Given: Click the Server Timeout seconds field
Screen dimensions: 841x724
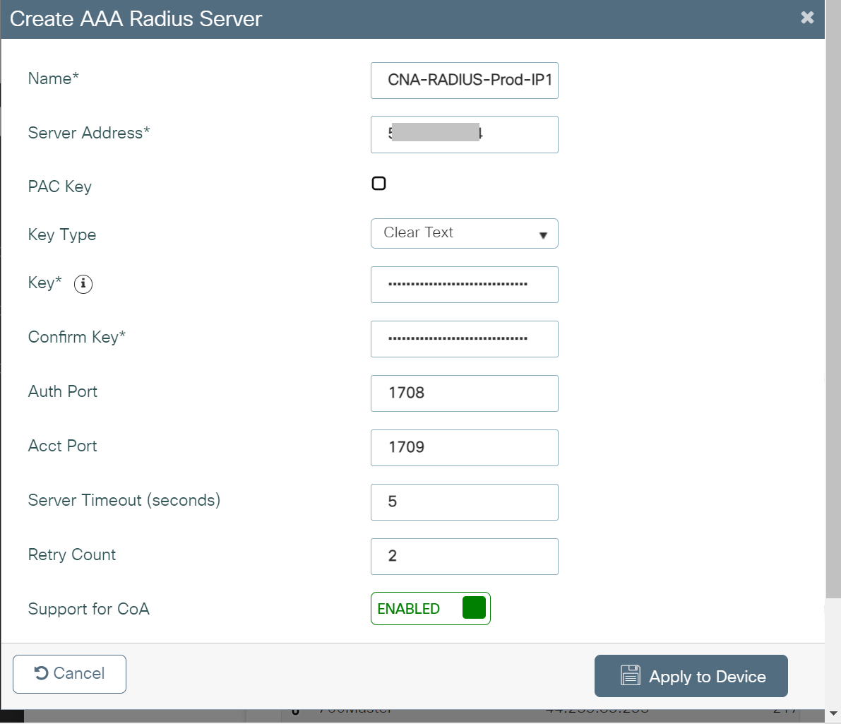Looking at the screenshot, I should (464, 502).
